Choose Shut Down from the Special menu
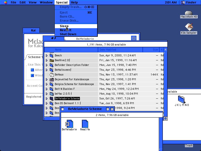The height and width of the screenshot is (151, 201). (76, 34)
